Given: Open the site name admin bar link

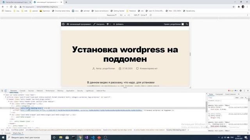Looking at the screenshot, I should pyautogui.click(x=79, y=24).
